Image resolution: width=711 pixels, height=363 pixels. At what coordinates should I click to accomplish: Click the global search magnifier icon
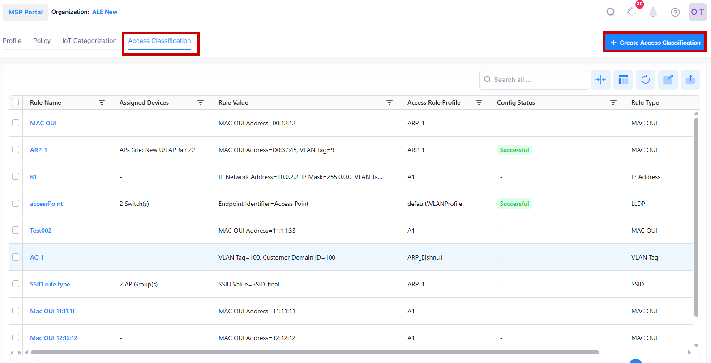[610, 12]
